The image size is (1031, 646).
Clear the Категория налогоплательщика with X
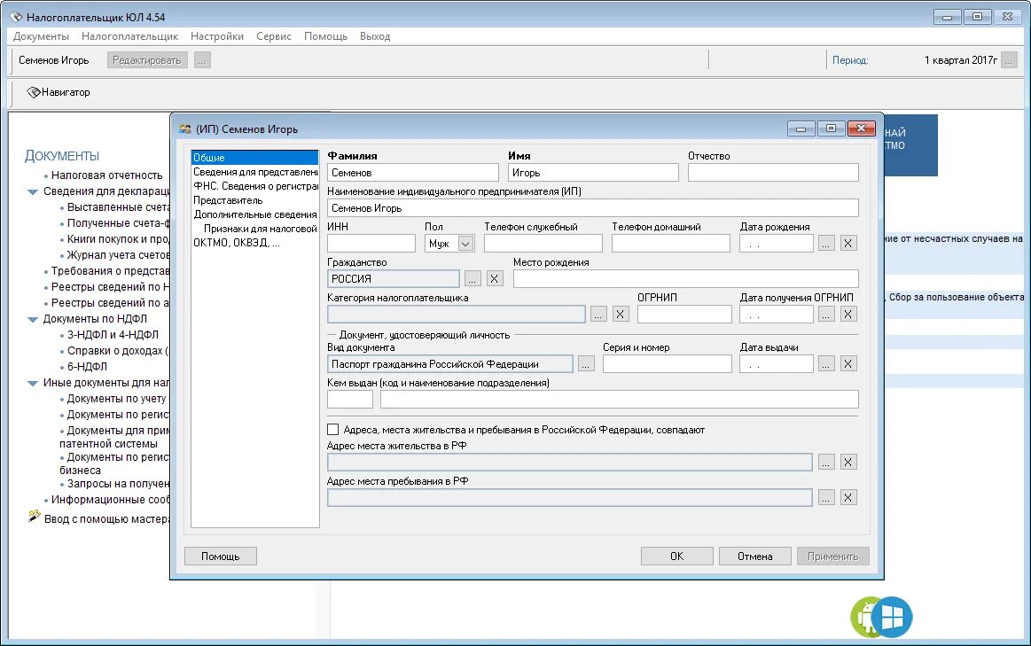click(620, 314)
